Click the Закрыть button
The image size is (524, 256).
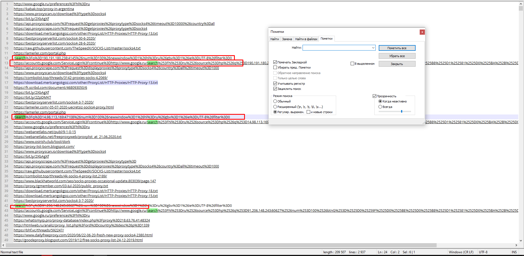click(397, 64)
